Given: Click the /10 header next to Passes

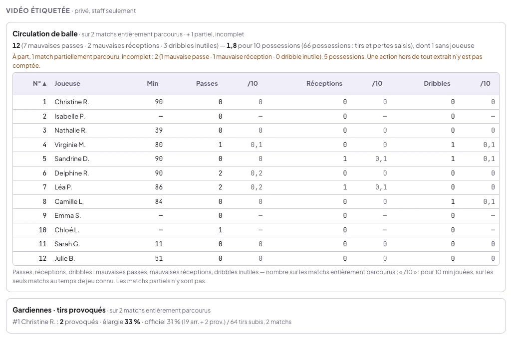Looking at the screenshot, I should (x=253, y=84).
